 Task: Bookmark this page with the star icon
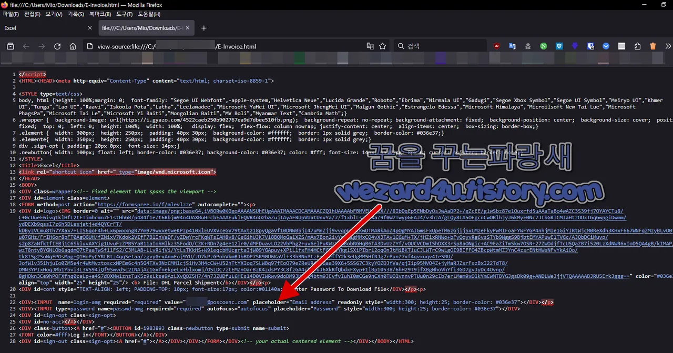click(x=383, y=46)
